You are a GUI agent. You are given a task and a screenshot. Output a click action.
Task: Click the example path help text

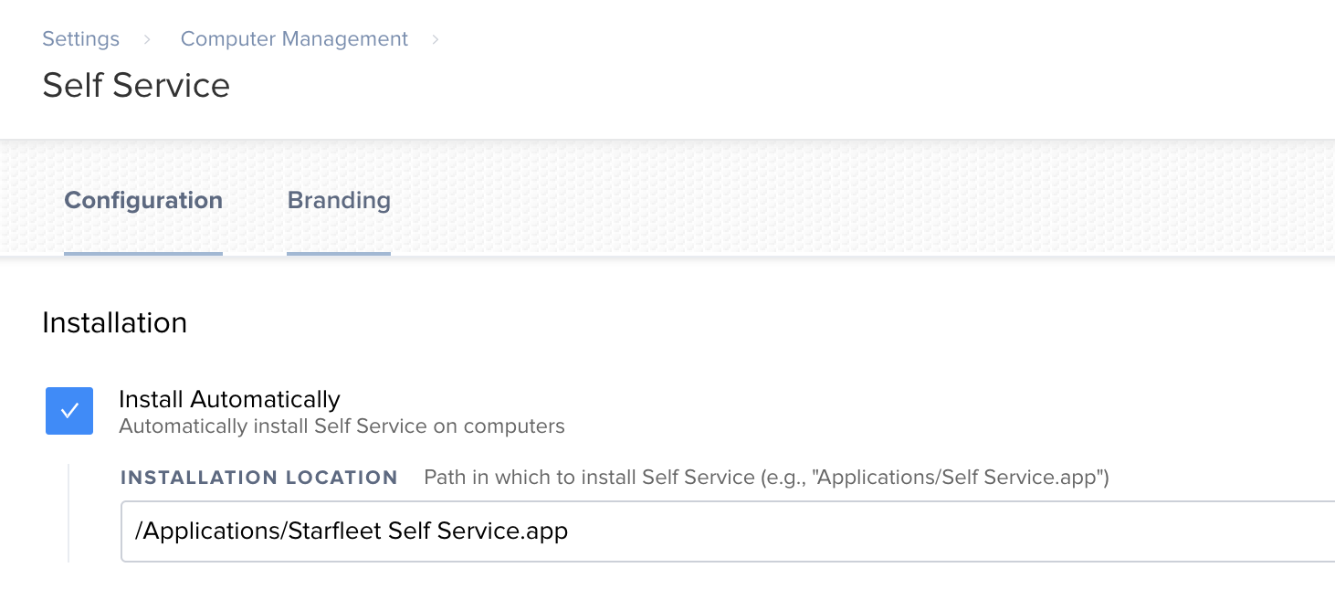766,478
